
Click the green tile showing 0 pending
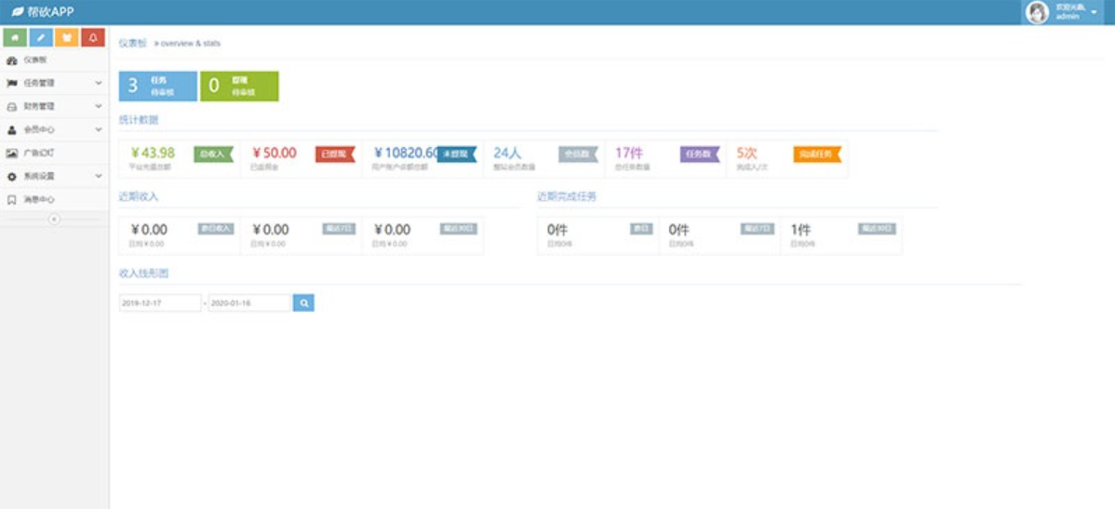[239, 86]
